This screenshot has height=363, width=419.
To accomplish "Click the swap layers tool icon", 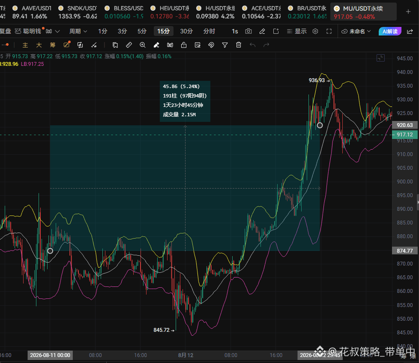I will click(80, 45).
